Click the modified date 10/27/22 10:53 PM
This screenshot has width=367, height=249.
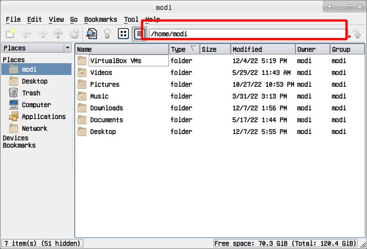click(x=263, y=85)
